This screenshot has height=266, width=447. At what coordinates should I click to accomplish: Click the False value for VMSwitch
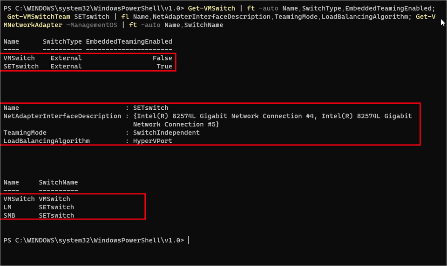point(163,58)
